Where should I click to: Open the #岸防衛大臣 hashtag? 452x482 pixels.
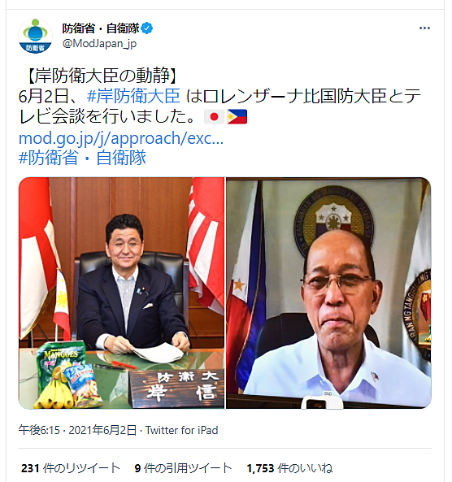tap(133, 96)
